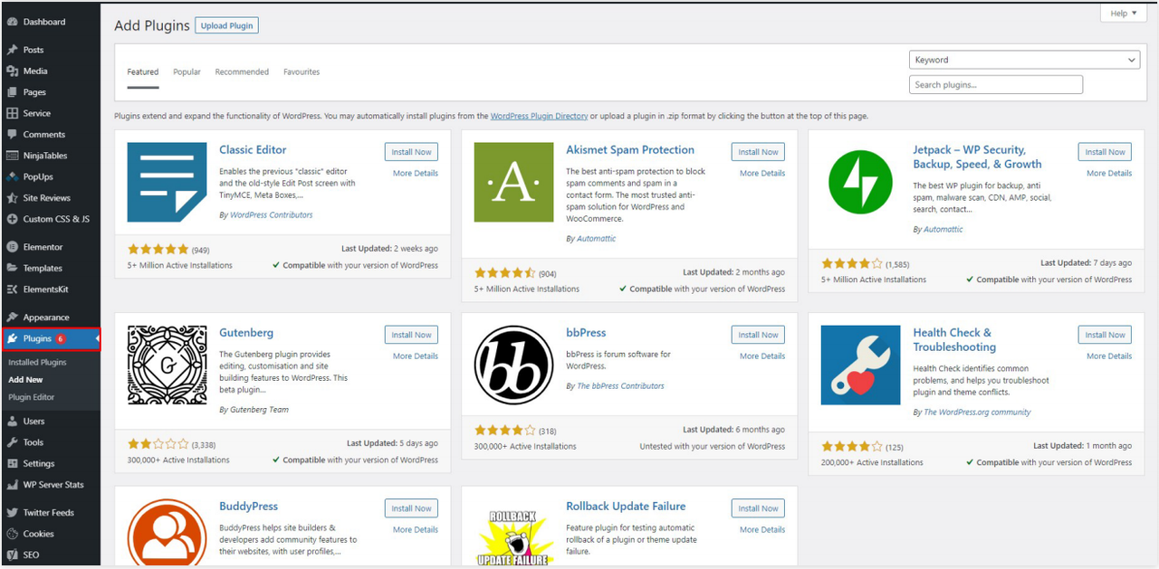Click the Appearance brush icon
This screenshot has height=569, width=1159.
pos(12,318)
